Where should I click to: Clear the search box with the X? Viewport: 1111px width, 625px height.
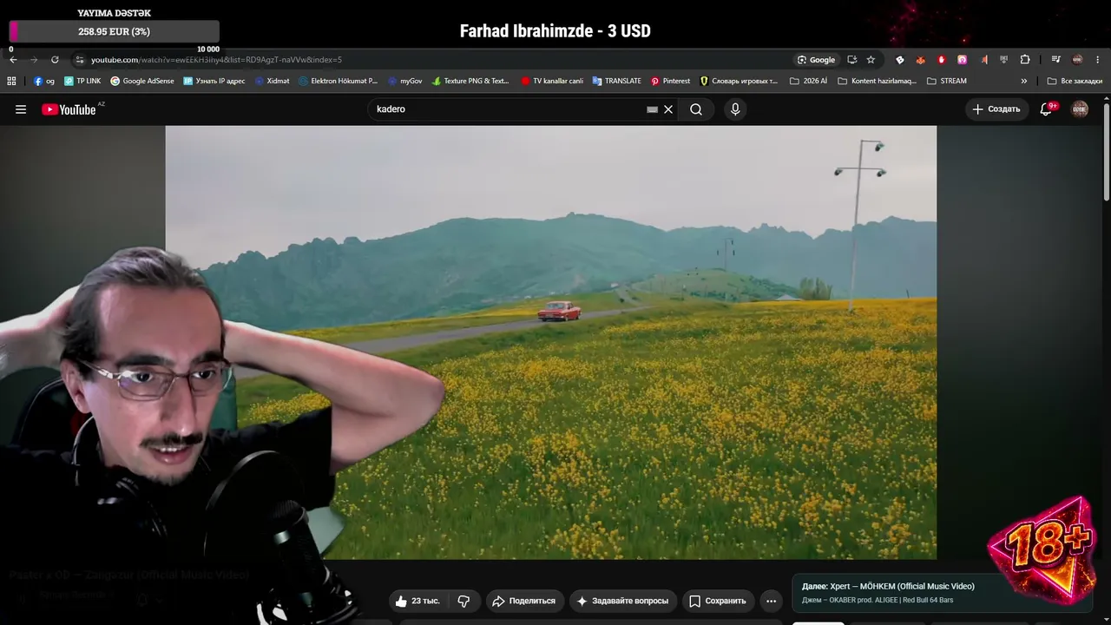[x=668, y=109]
